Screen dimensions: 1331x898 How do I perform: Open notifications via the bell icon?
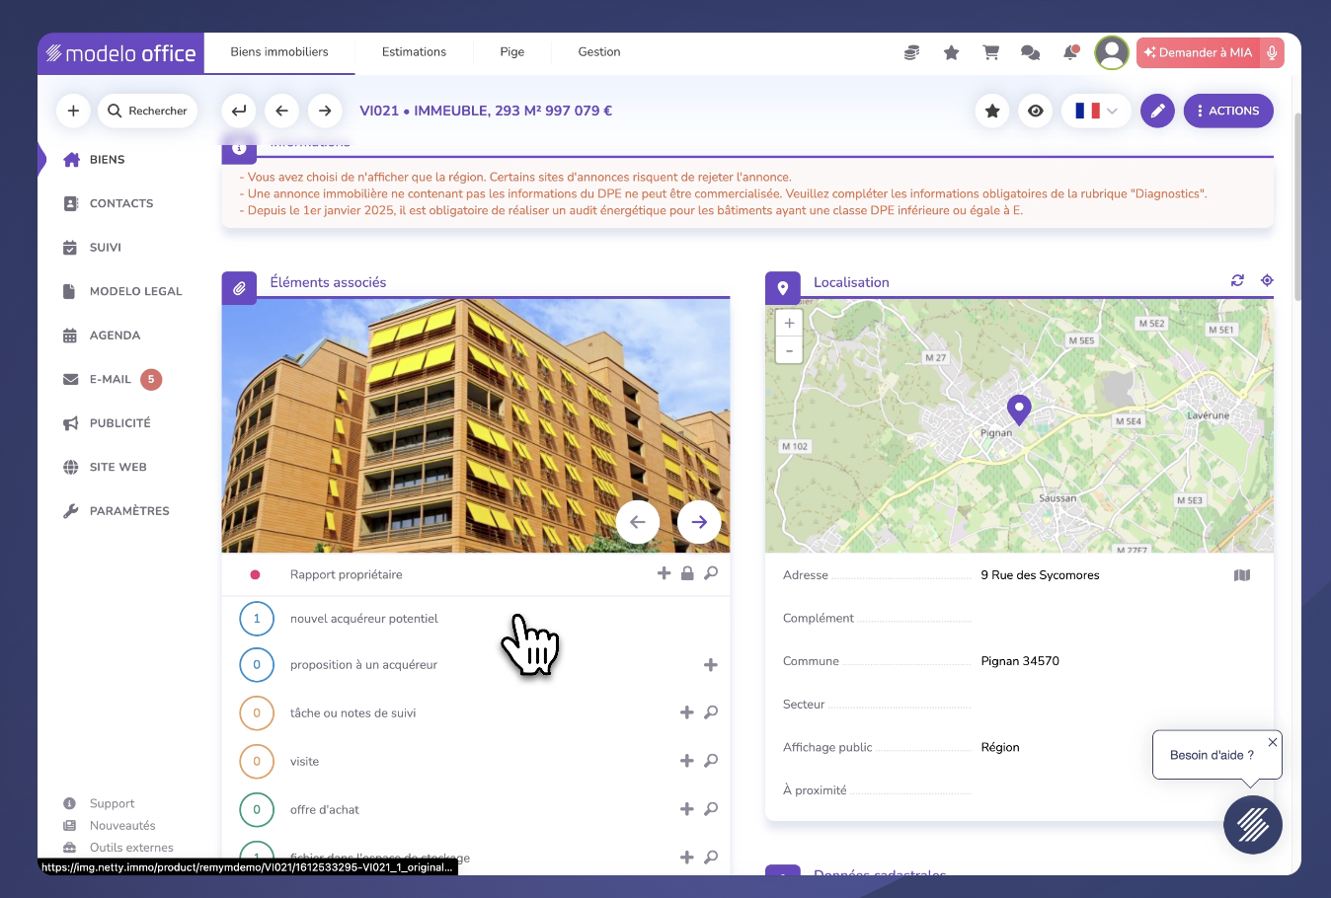pyautogui.click(x=1070, y=52)
